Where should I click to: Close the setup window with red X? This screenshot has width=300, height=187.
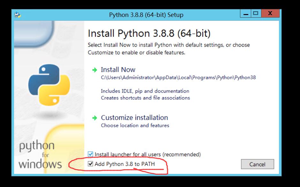(x=270, y=13)
